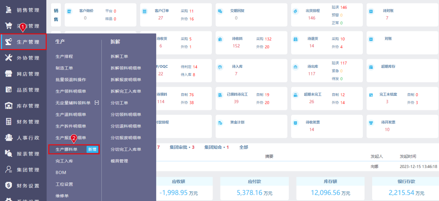Click the 生产管理 sidebar item
This screenshot has width=439, height=201.
(x=23, y=42)
